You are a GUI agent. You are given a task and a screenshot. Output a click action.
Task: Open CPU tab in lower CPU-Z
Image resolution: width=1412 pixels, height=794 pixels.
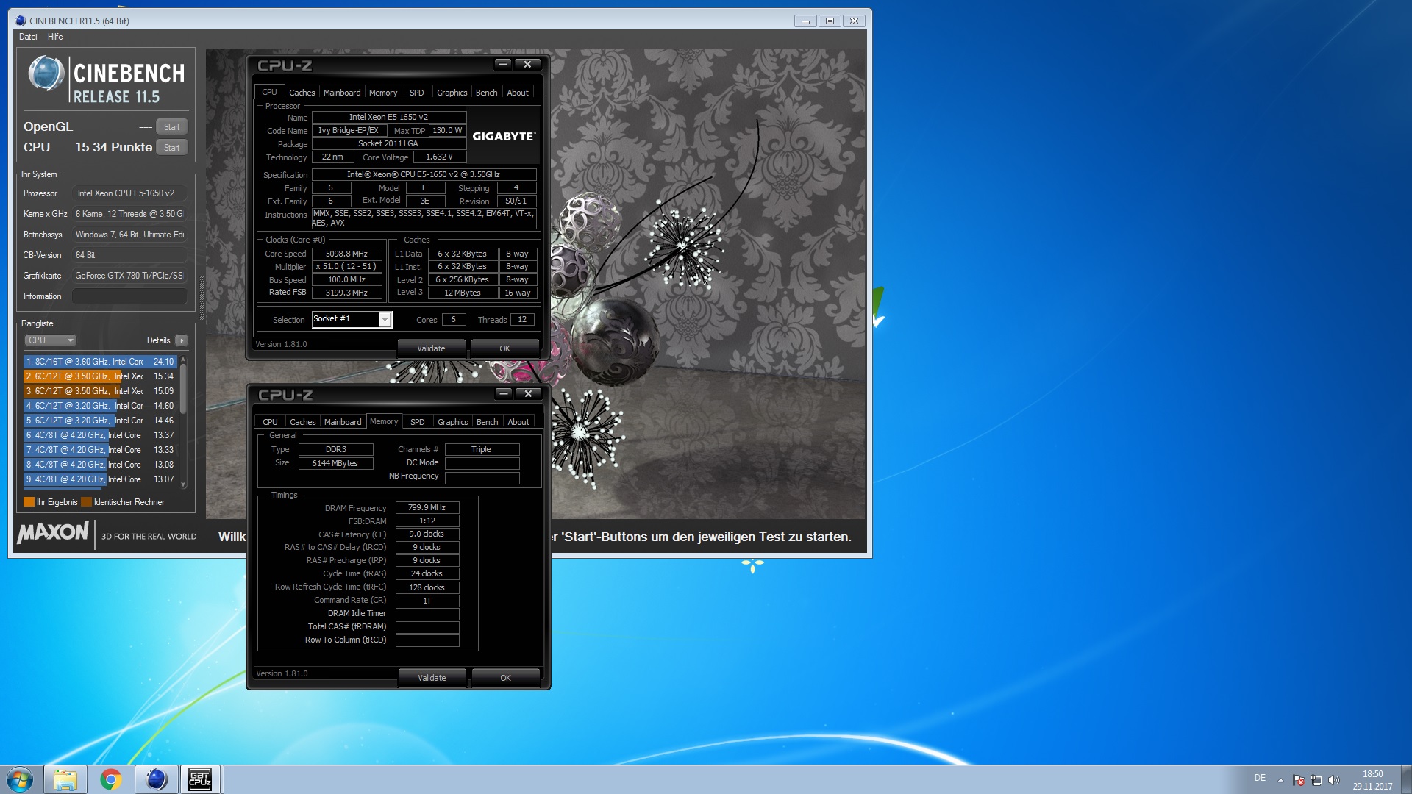coord(270,422)
